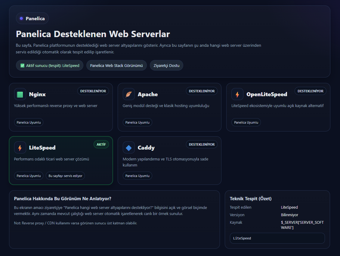The height and width of the screenshot is (256, 340).
Task: Select the Ziyaretçi Dostu pill
Action: pos(166,65)
